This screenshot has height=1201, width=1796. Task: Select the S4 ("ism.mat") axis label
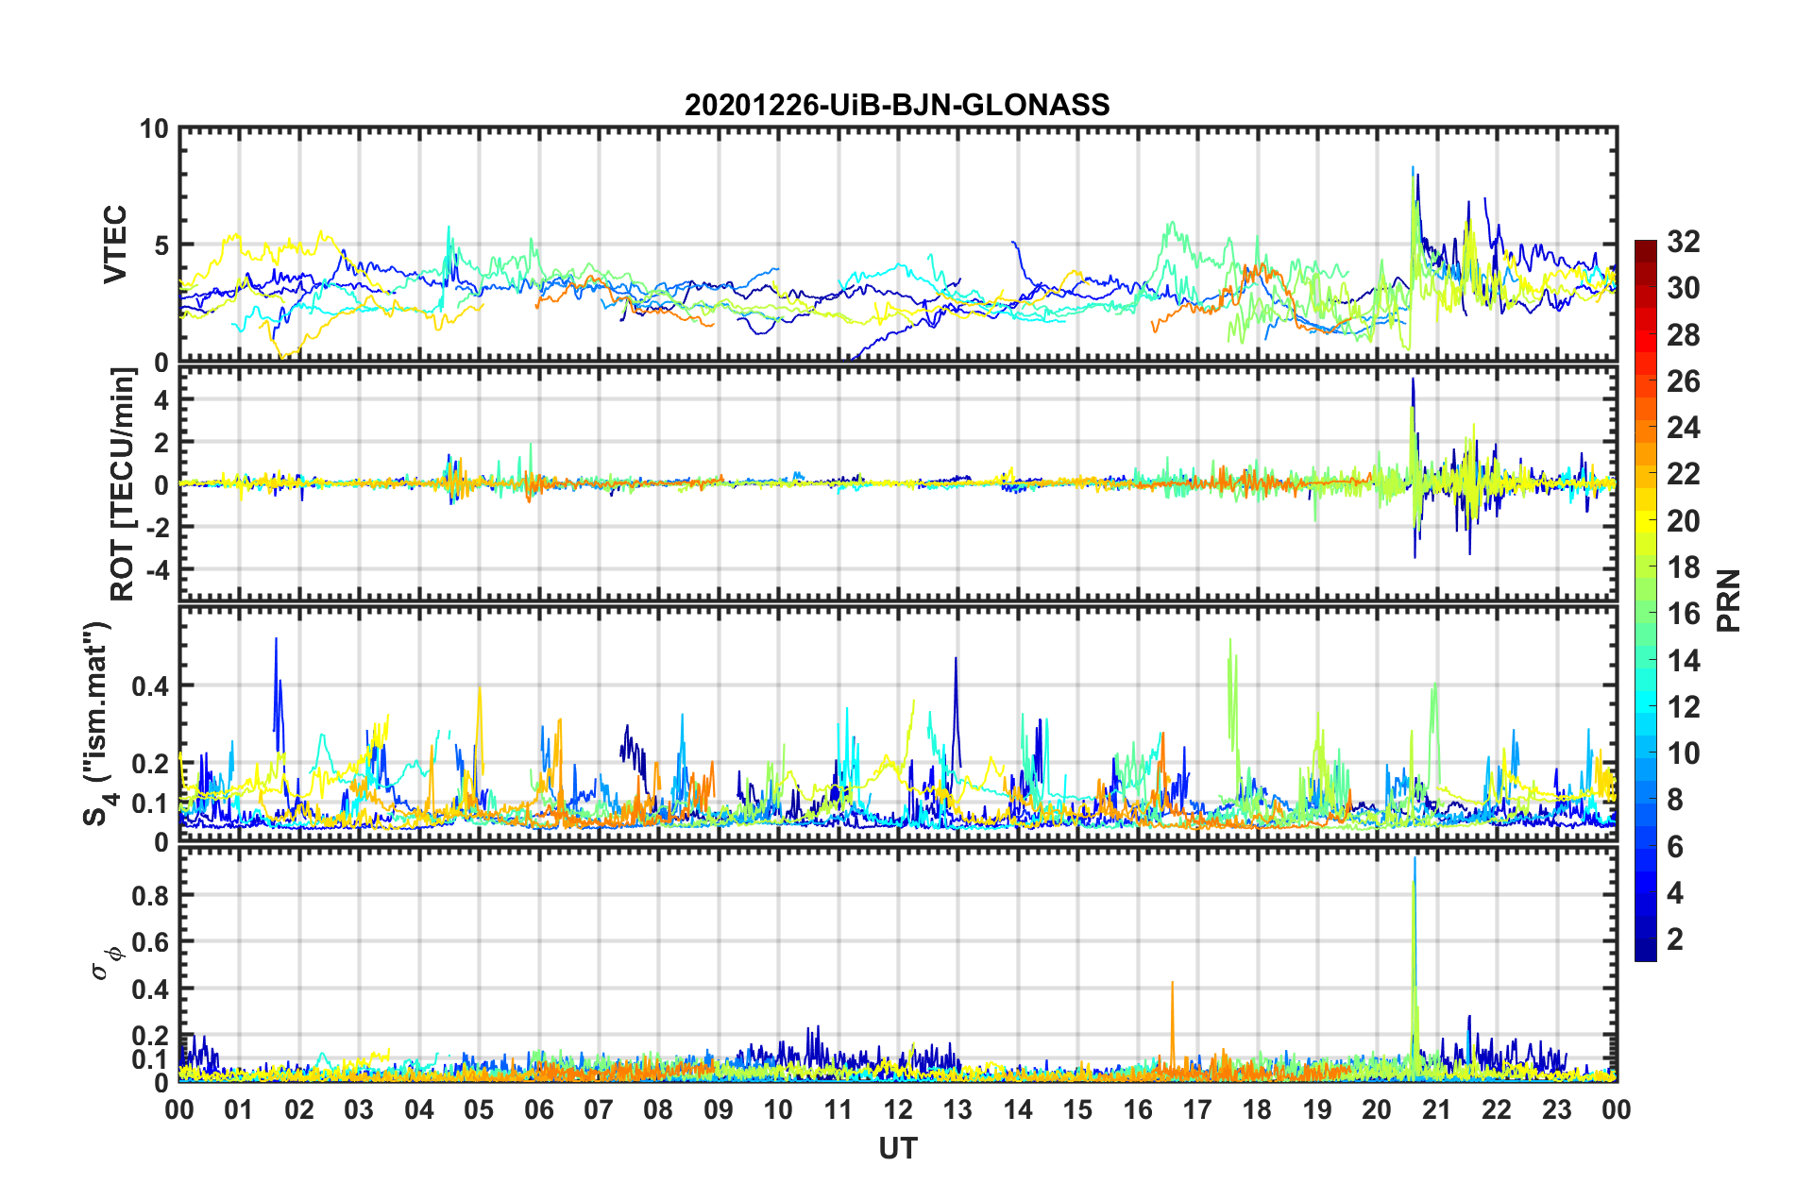[x=98, y=723]
